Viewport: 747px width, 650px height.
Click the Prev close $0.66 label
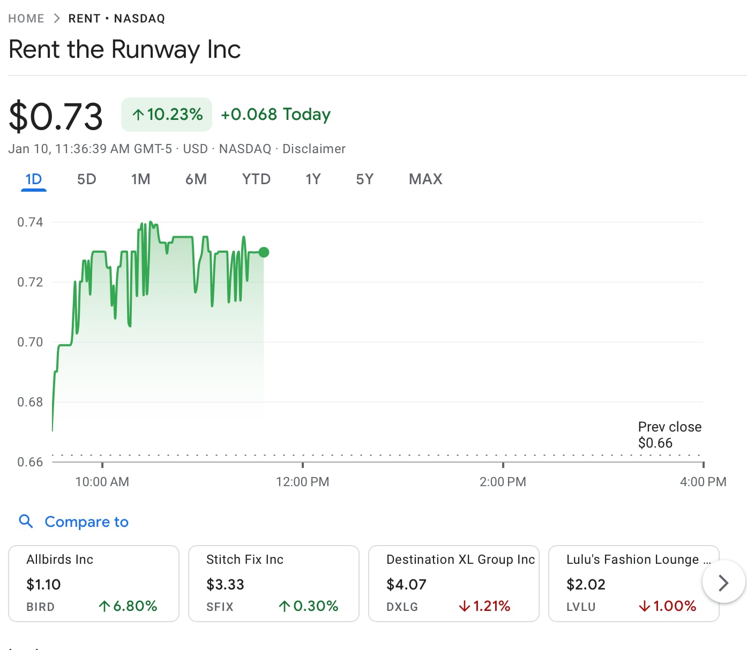point(670,435)
